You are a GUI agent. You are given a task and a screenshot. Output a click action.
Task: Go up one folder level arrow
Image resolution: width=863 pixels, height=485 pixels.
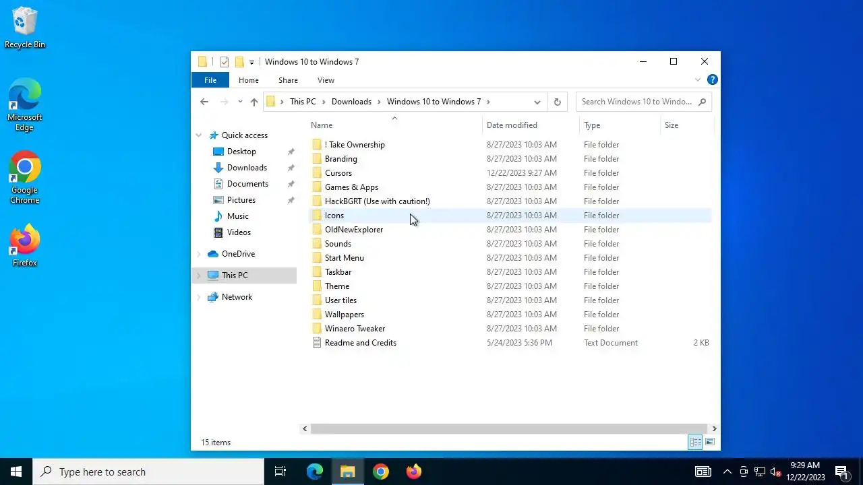(254, 102)
